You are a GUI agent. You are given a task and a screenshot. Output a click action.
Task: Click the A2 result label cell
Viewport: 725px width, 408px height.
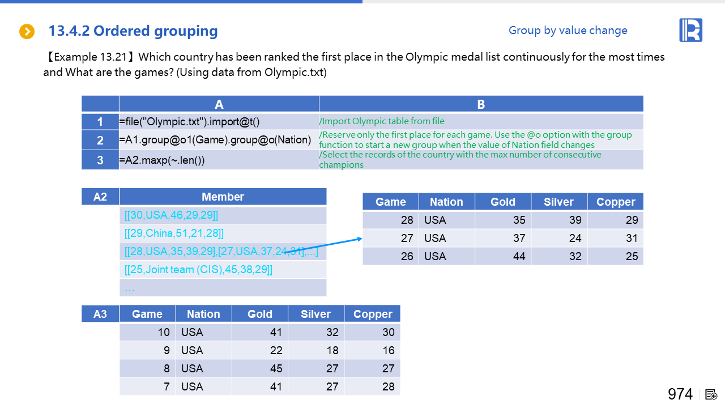100,197
